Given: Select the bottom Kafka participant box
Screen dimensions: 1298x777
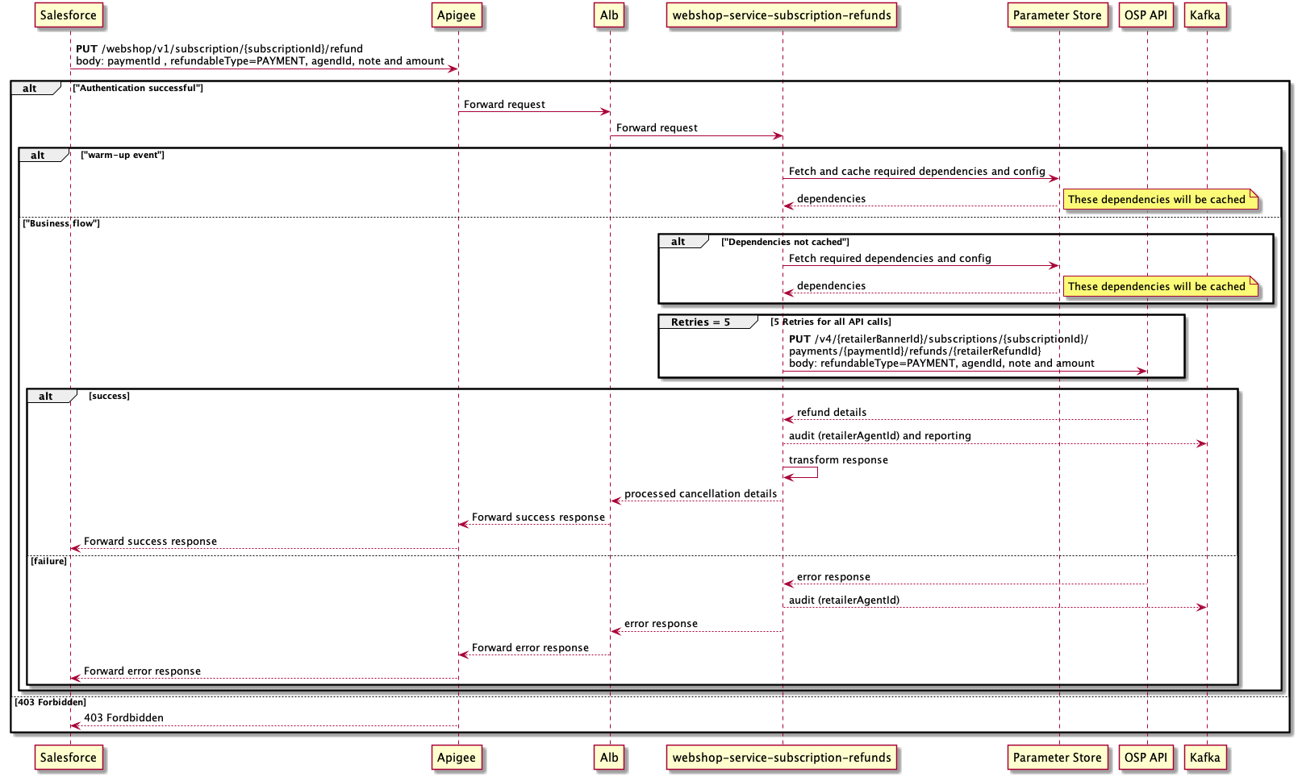Looking at the screenshot, I should [x=1204, y=758].
